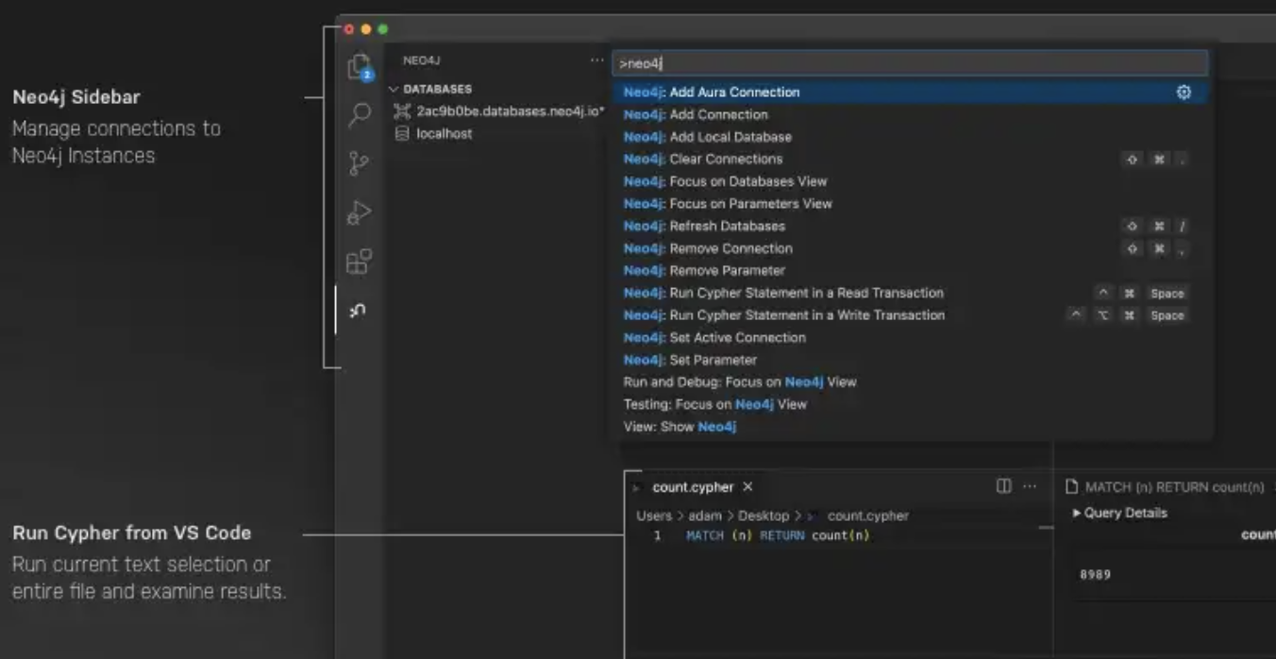
Task: Choose Neo4j: Set Parameter command
Action: [911, 360]
